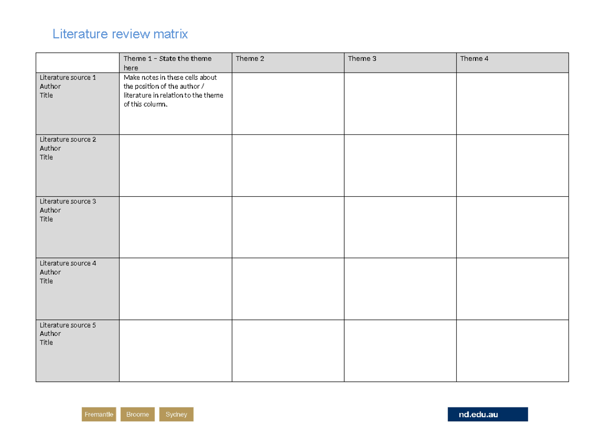This screenshot has width=613, height=434.
Task: Click the empty cell under Theme 3 for source 2
Action: tap(400, 165)
